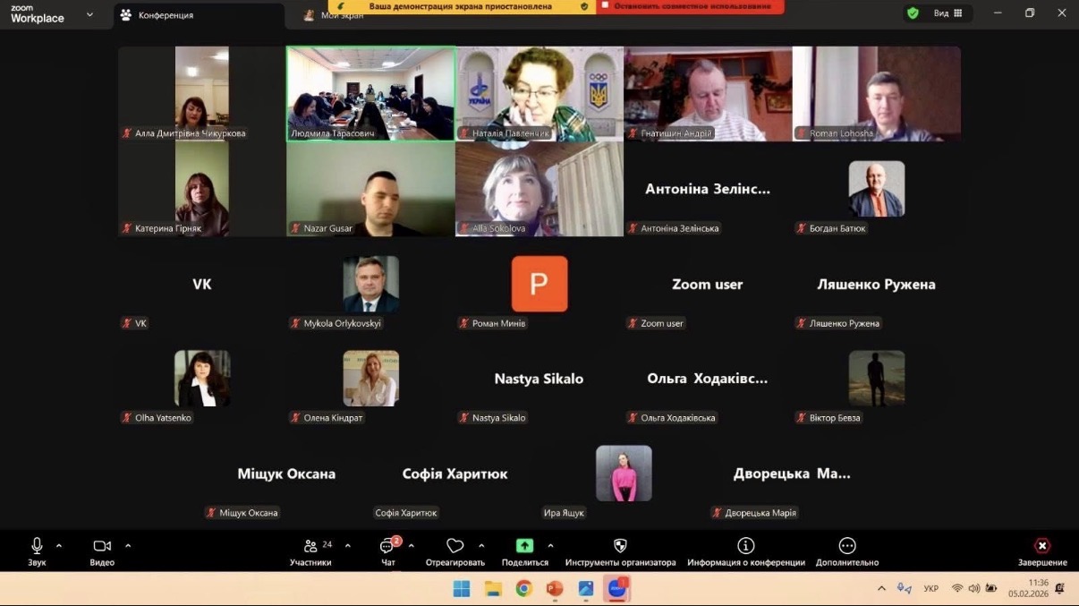Expand video options arrow next to Видео
Viewport: 1079px width, 606px height.
(x=128, y=546)
